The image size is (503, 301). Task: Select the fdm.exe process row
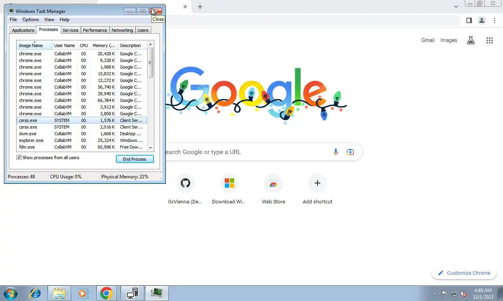(82, 147)
